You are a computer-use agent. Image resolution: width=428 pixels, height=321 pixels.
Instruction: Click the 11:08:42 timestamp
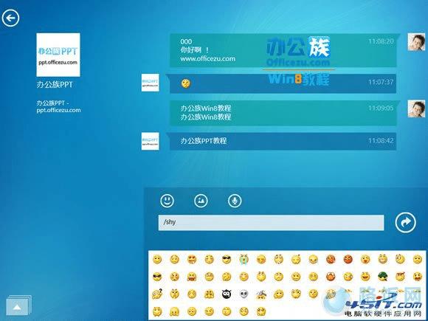pos(381,141)
